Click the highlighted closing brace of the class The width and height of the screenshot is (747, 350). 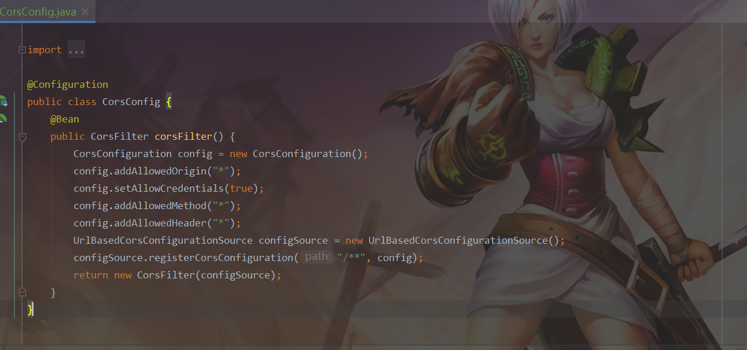31,310
